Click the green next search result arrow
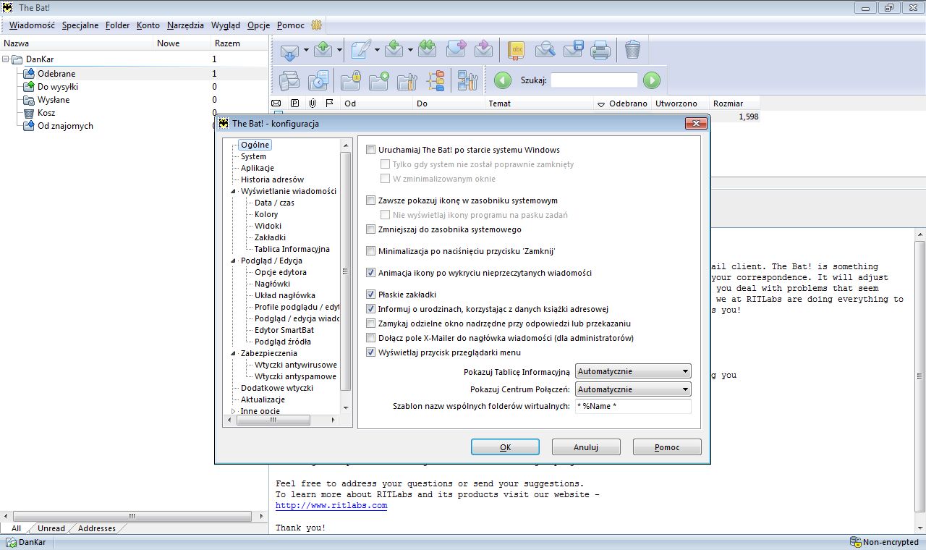 point(652,80)
